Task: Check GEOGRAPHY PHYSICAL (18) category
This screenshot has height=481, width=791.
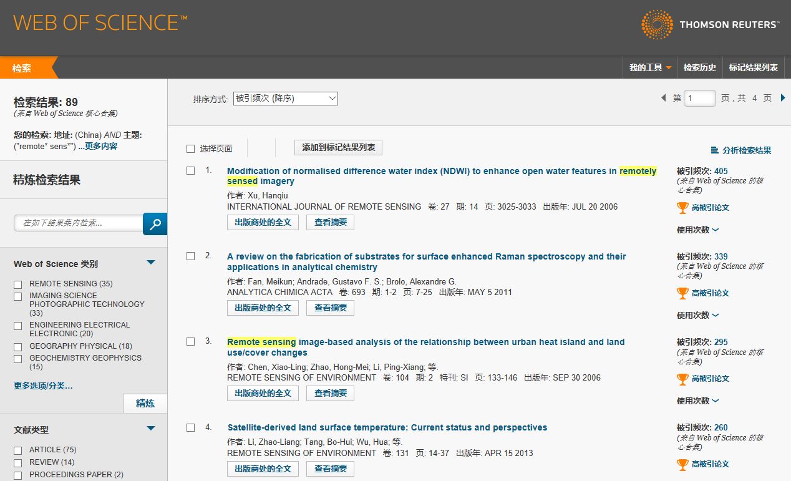Action: (18, 347)
